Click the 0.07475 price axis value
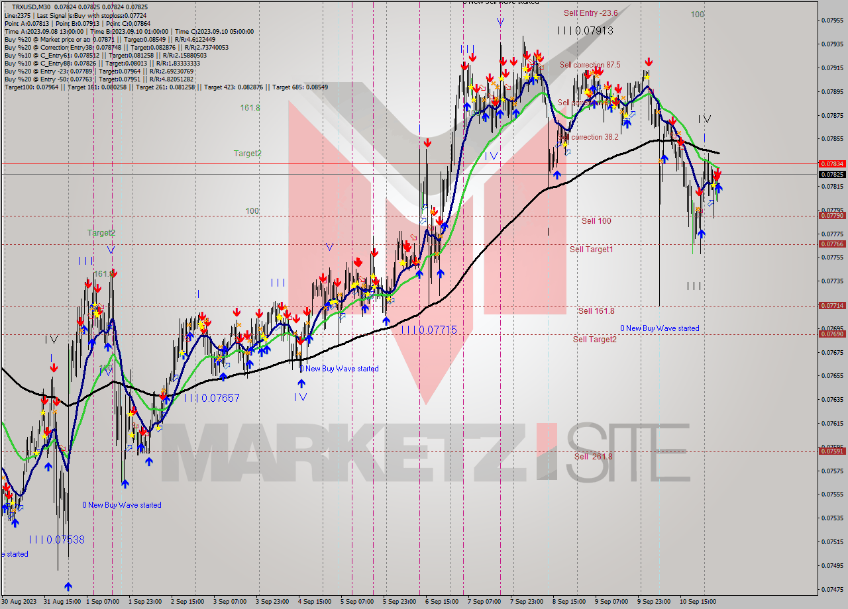 click(832, 588)
